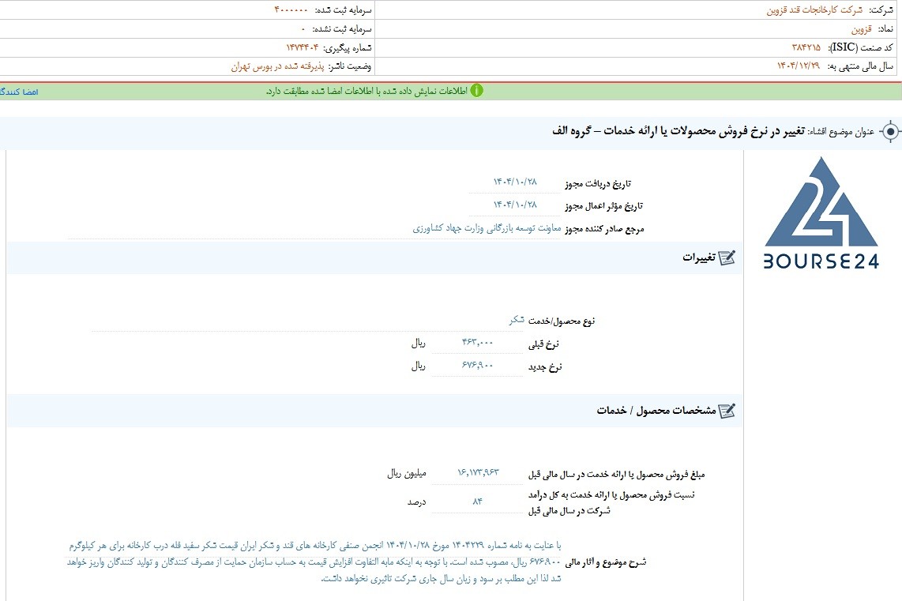
Task: Click company name شرکت کارخانجات قند قزوین
Action: (x=814, y=10)
